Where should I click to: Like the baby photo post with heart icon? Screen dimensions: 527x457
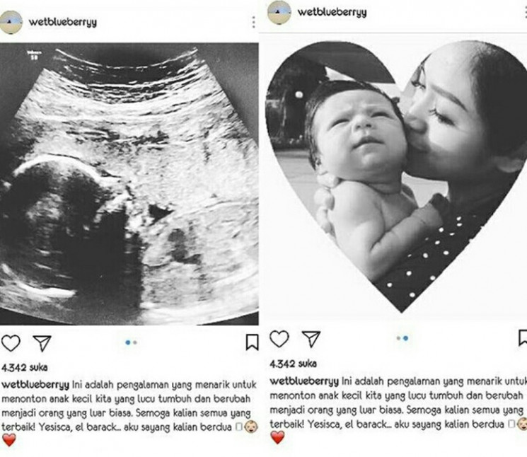tap(279, 339)
